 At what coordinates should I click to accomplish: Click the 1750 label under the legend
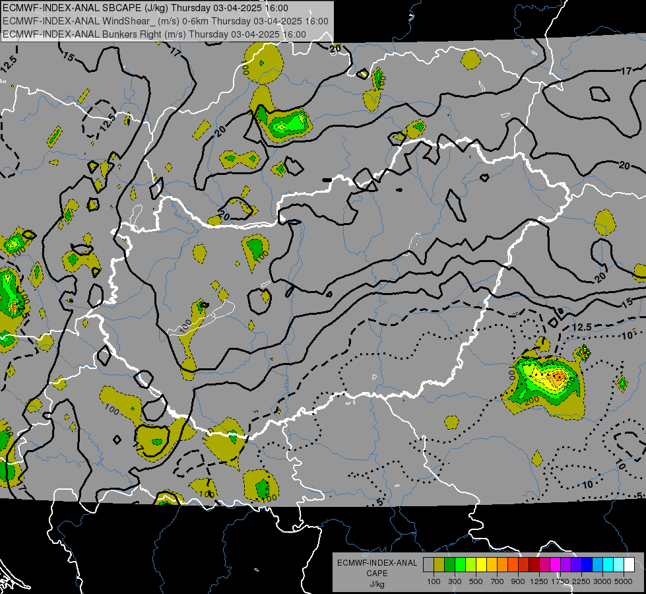(560, 581)
